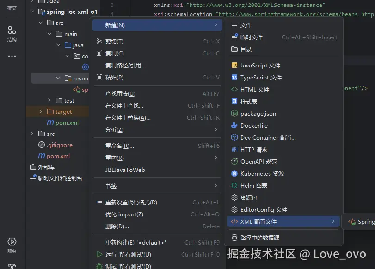Click the external libraries (外部库) icon
The height and width of the screenshot is (269, 375).
[33, 167]
